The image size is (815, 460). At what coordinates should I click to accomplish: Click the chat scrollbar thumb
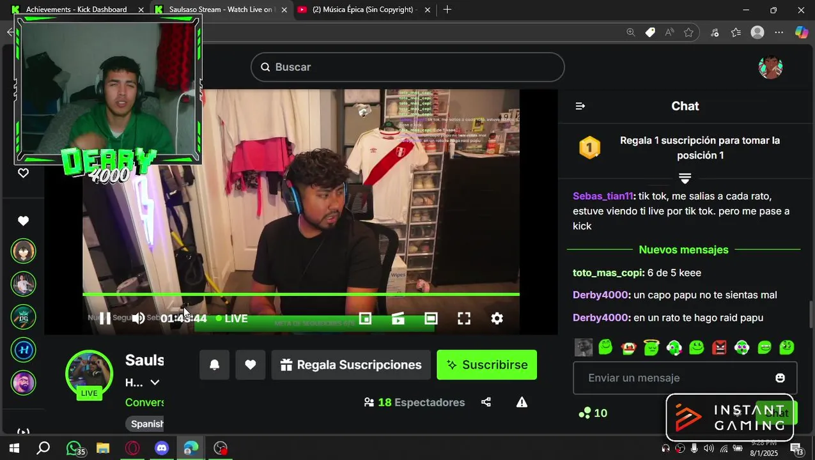[811, 314]
